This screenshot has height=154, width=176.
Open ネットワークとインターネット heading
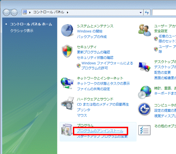click(100, 78)
